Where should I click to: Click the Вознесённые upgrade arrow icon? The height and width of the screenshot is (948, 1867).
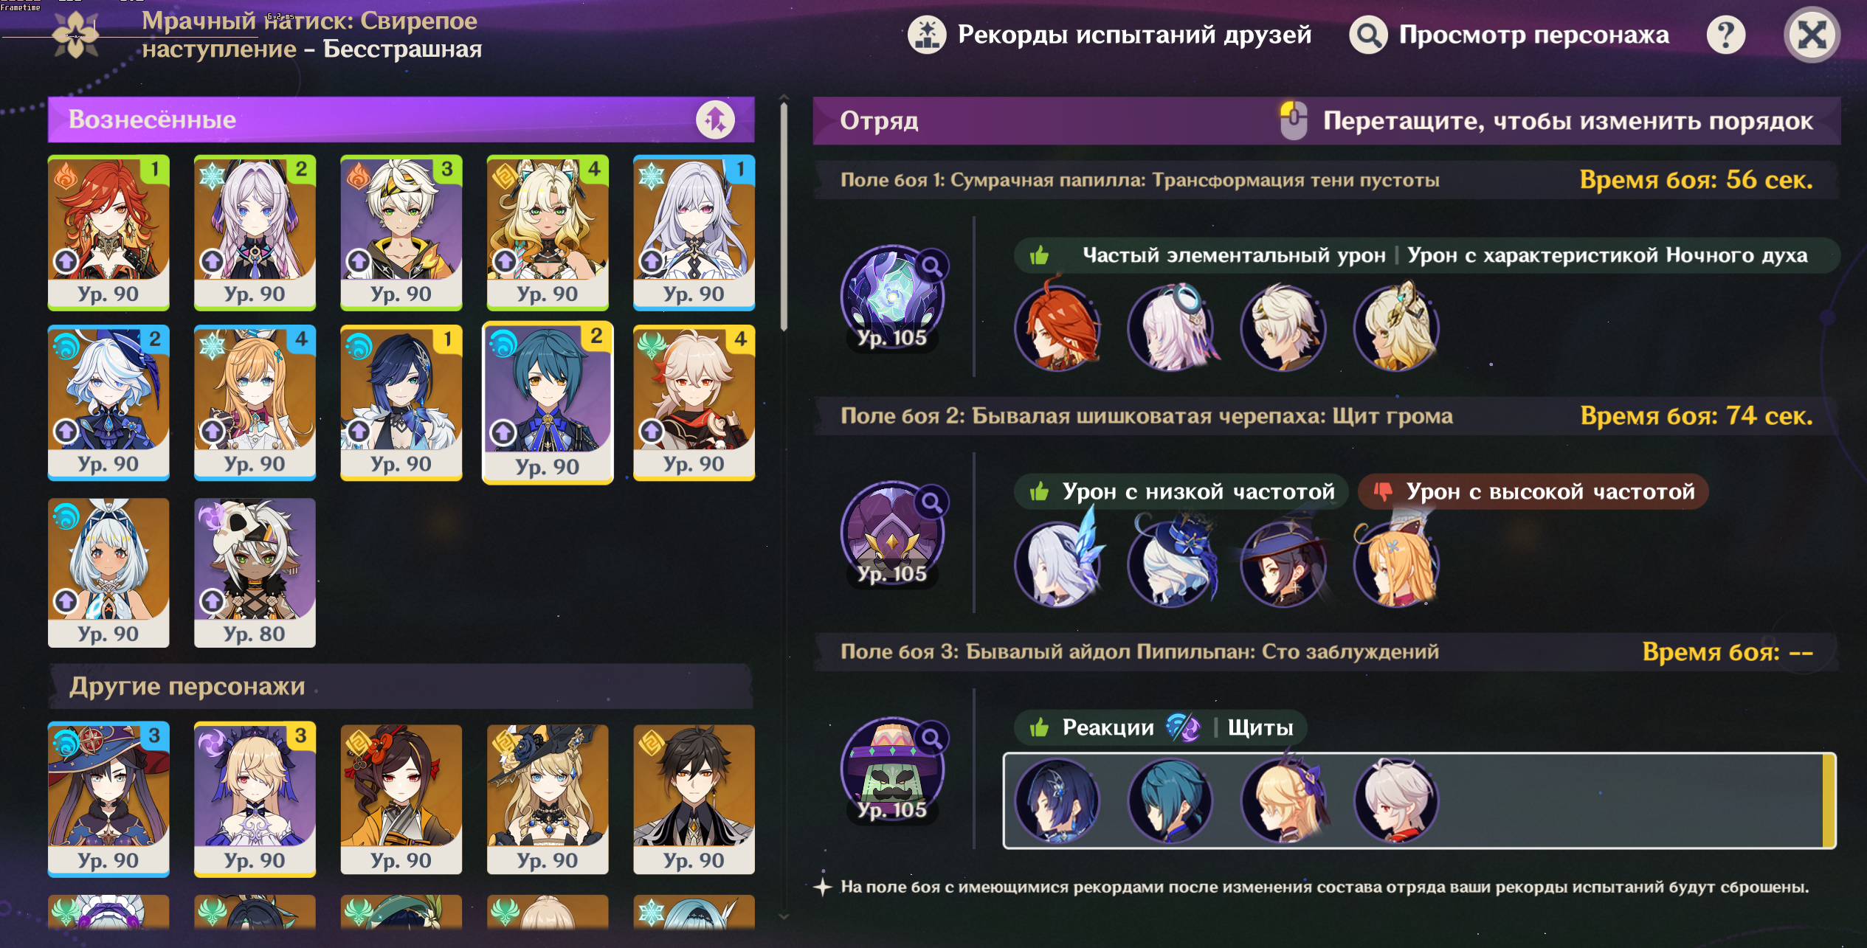(715, 120)
